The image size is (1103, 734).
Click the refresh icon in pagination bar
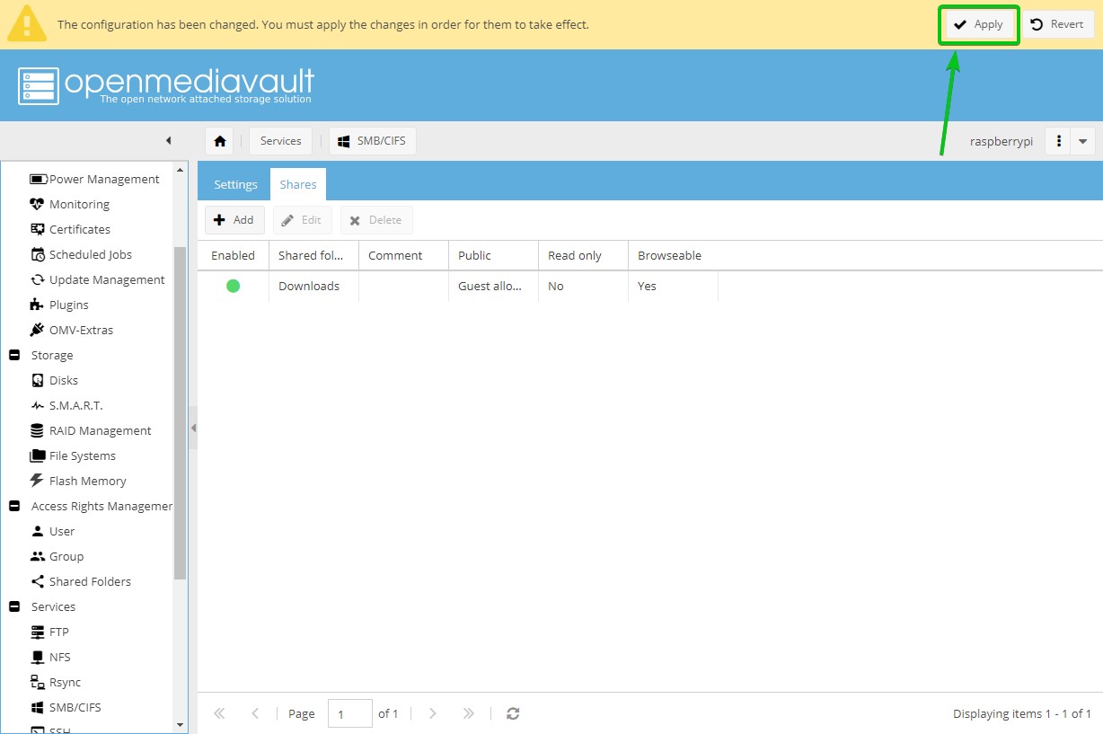[x=513, y=713]
